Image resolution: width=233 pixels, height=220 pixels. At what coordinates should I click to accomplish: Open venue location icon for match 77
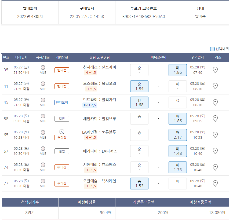[215, 183]
